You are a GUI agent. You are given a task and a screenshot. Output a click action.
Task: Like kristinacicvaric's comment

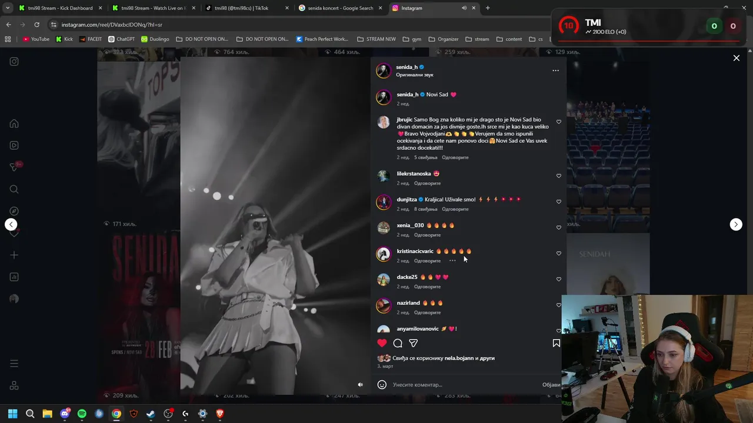pyautogui.click(x=559, y=253)
